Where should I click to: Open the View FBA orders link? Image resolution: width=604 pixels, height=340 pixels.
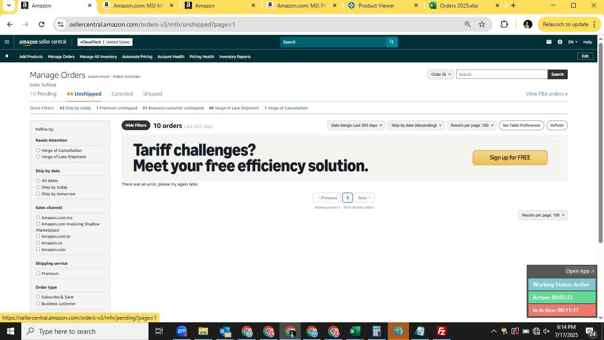click(x=547, y=94)
